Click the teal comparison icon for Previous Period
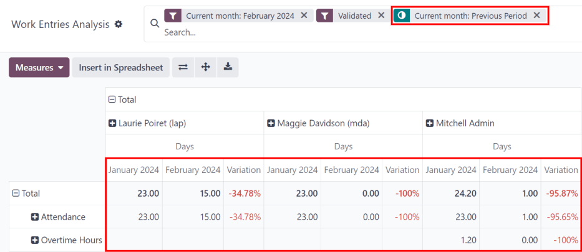The image size is (582, 252). point(402,16)
